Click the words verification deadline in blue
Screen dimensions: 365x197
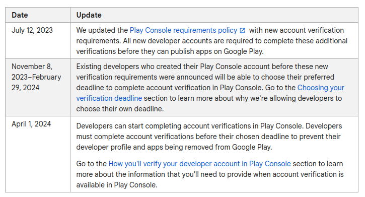[109, 98]
